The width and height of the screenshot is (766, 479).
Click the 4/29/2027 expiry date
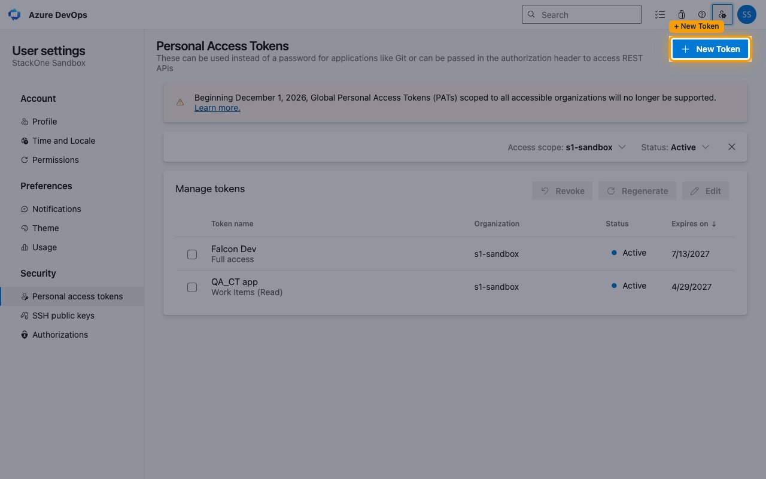point(692,287)
